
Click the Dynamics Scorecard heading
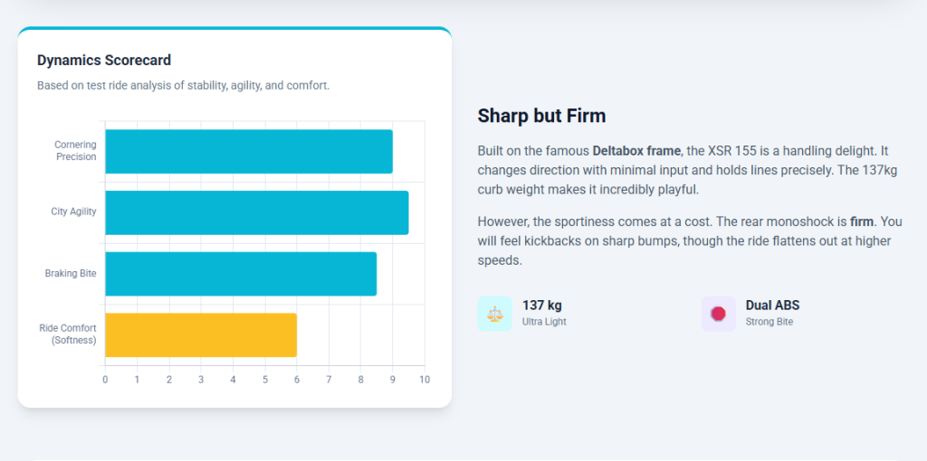[104, 61]
